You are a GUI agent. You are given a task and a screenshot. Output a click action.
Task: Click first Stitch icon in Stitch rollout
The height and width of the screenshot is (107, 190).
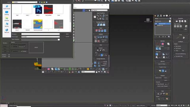click(x=96, y=31)
